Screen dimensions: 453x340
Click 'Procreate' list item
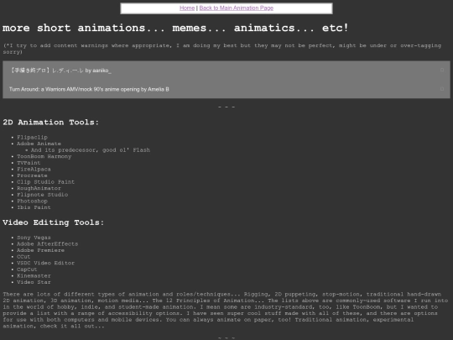tap(32, 175)
